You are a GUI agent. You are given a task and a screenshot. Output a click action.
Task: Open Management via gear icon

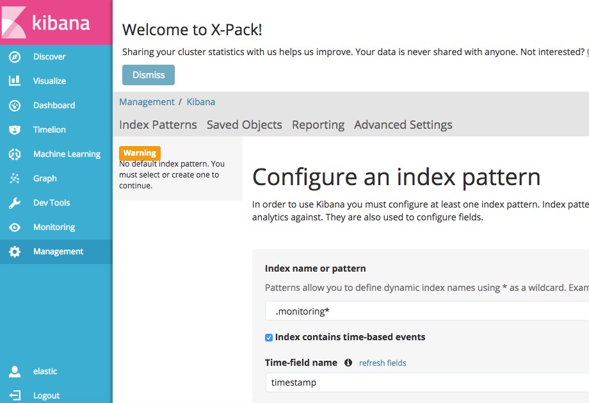tap(15, 252)
